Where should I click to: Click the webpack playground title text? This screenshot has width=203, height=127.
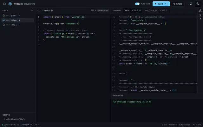click(24, 4)
